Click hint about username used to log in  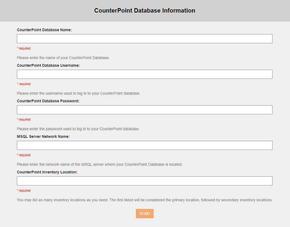click(x=79, y=94)
